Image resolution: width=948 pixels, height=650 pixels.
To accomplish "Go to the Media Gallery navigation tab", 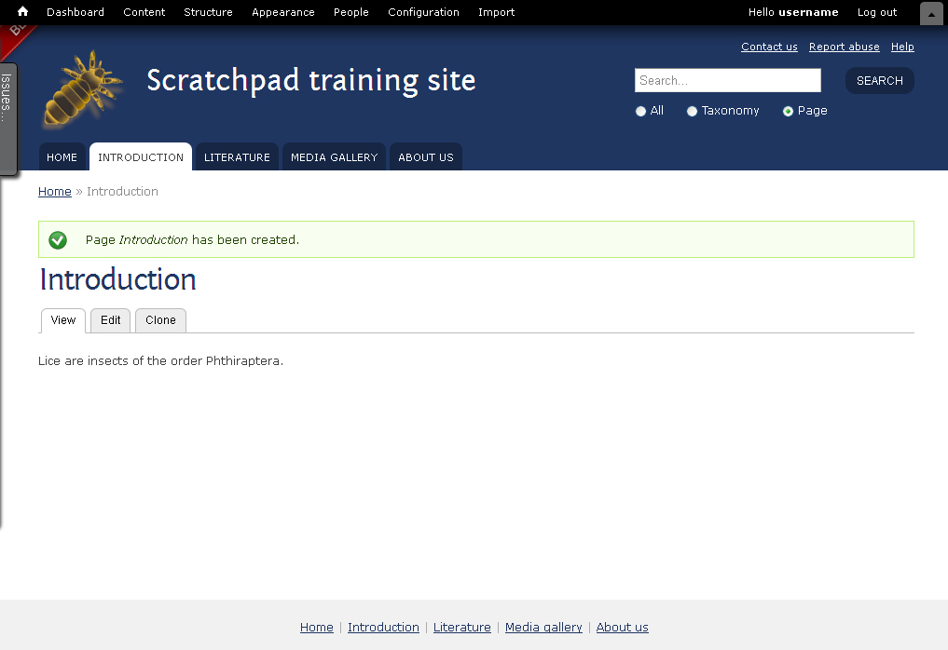I will (x=335, y=157).
